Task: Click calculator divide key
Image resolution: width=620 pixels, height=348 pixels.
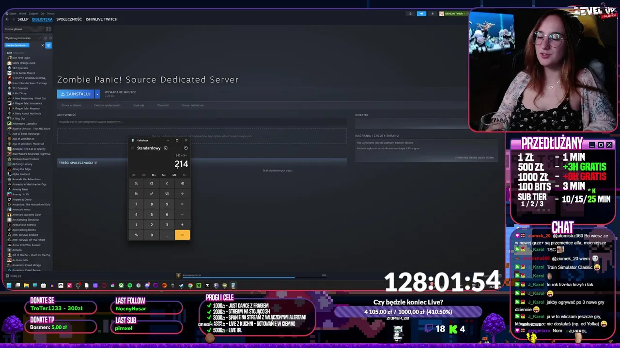Action: (182, 194)
